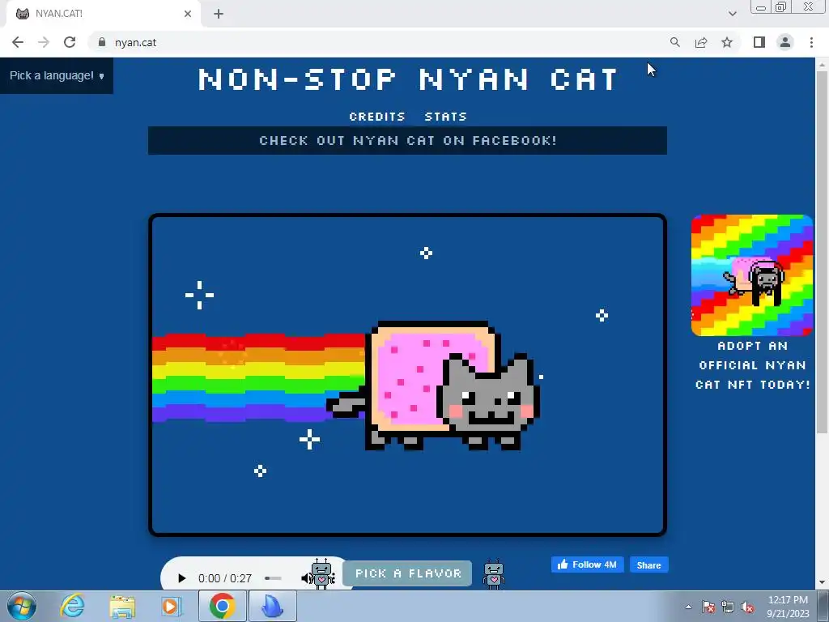The image size is (829, 622).
Task: Select the NYAN.CAT! browser tab
Action: coord(103,14)
